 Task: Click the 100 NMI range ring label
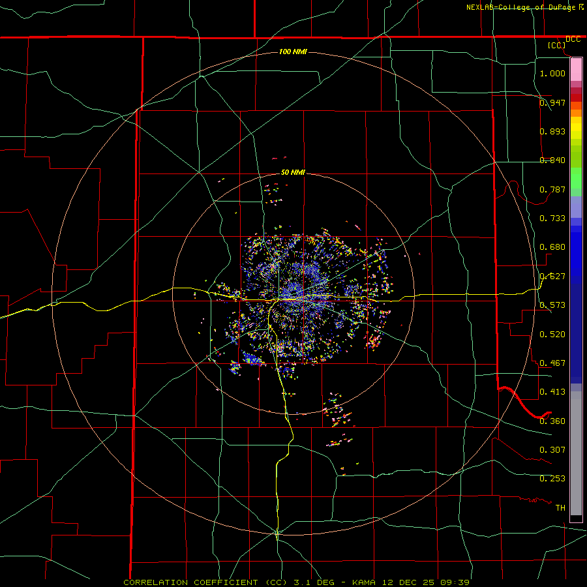[x=293, y=52]
